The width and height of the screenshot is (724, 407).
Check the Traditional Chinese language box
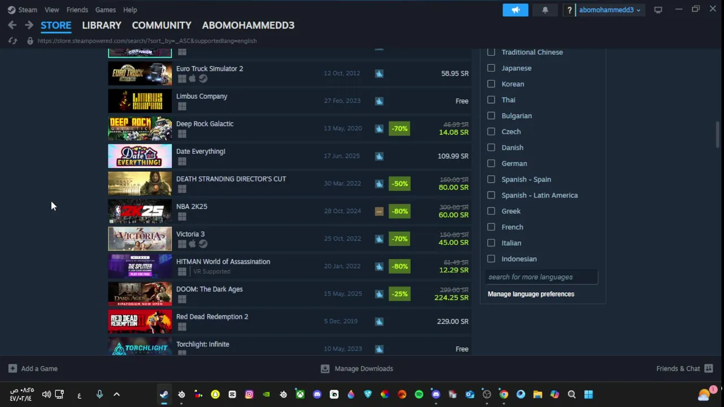click(x=491, y=52)
